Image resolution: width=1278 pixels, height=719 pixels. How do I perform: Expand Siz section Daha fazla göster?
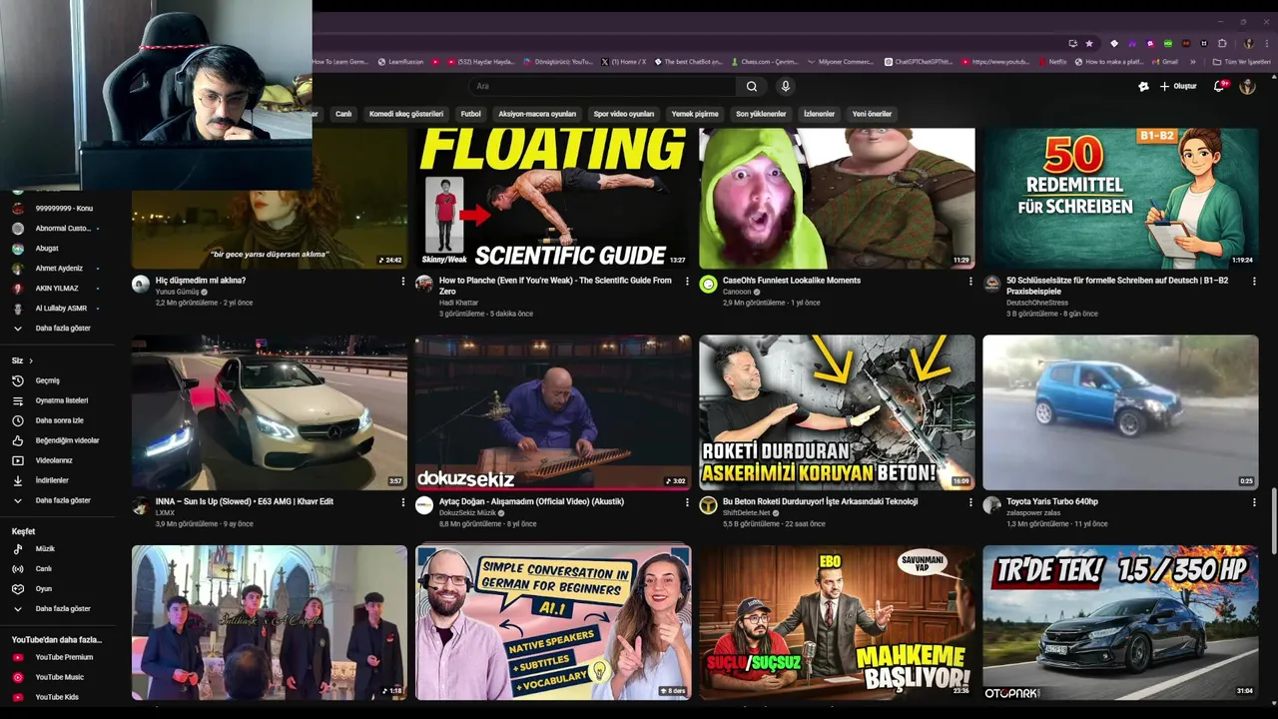coord(51,500)
